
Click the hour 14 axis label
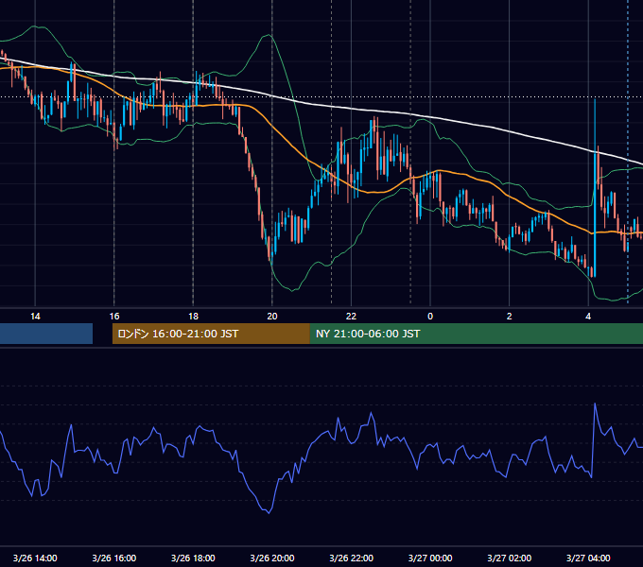pyautogui.click(x=35, y=317)
